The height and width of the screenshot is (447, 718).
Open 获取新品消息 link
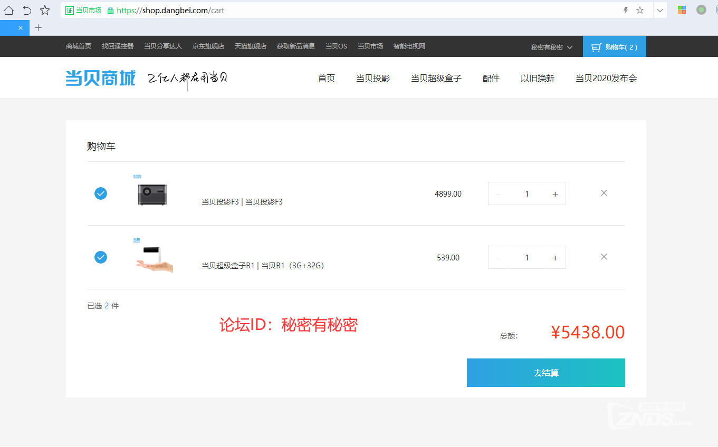[x=296, y=46]
